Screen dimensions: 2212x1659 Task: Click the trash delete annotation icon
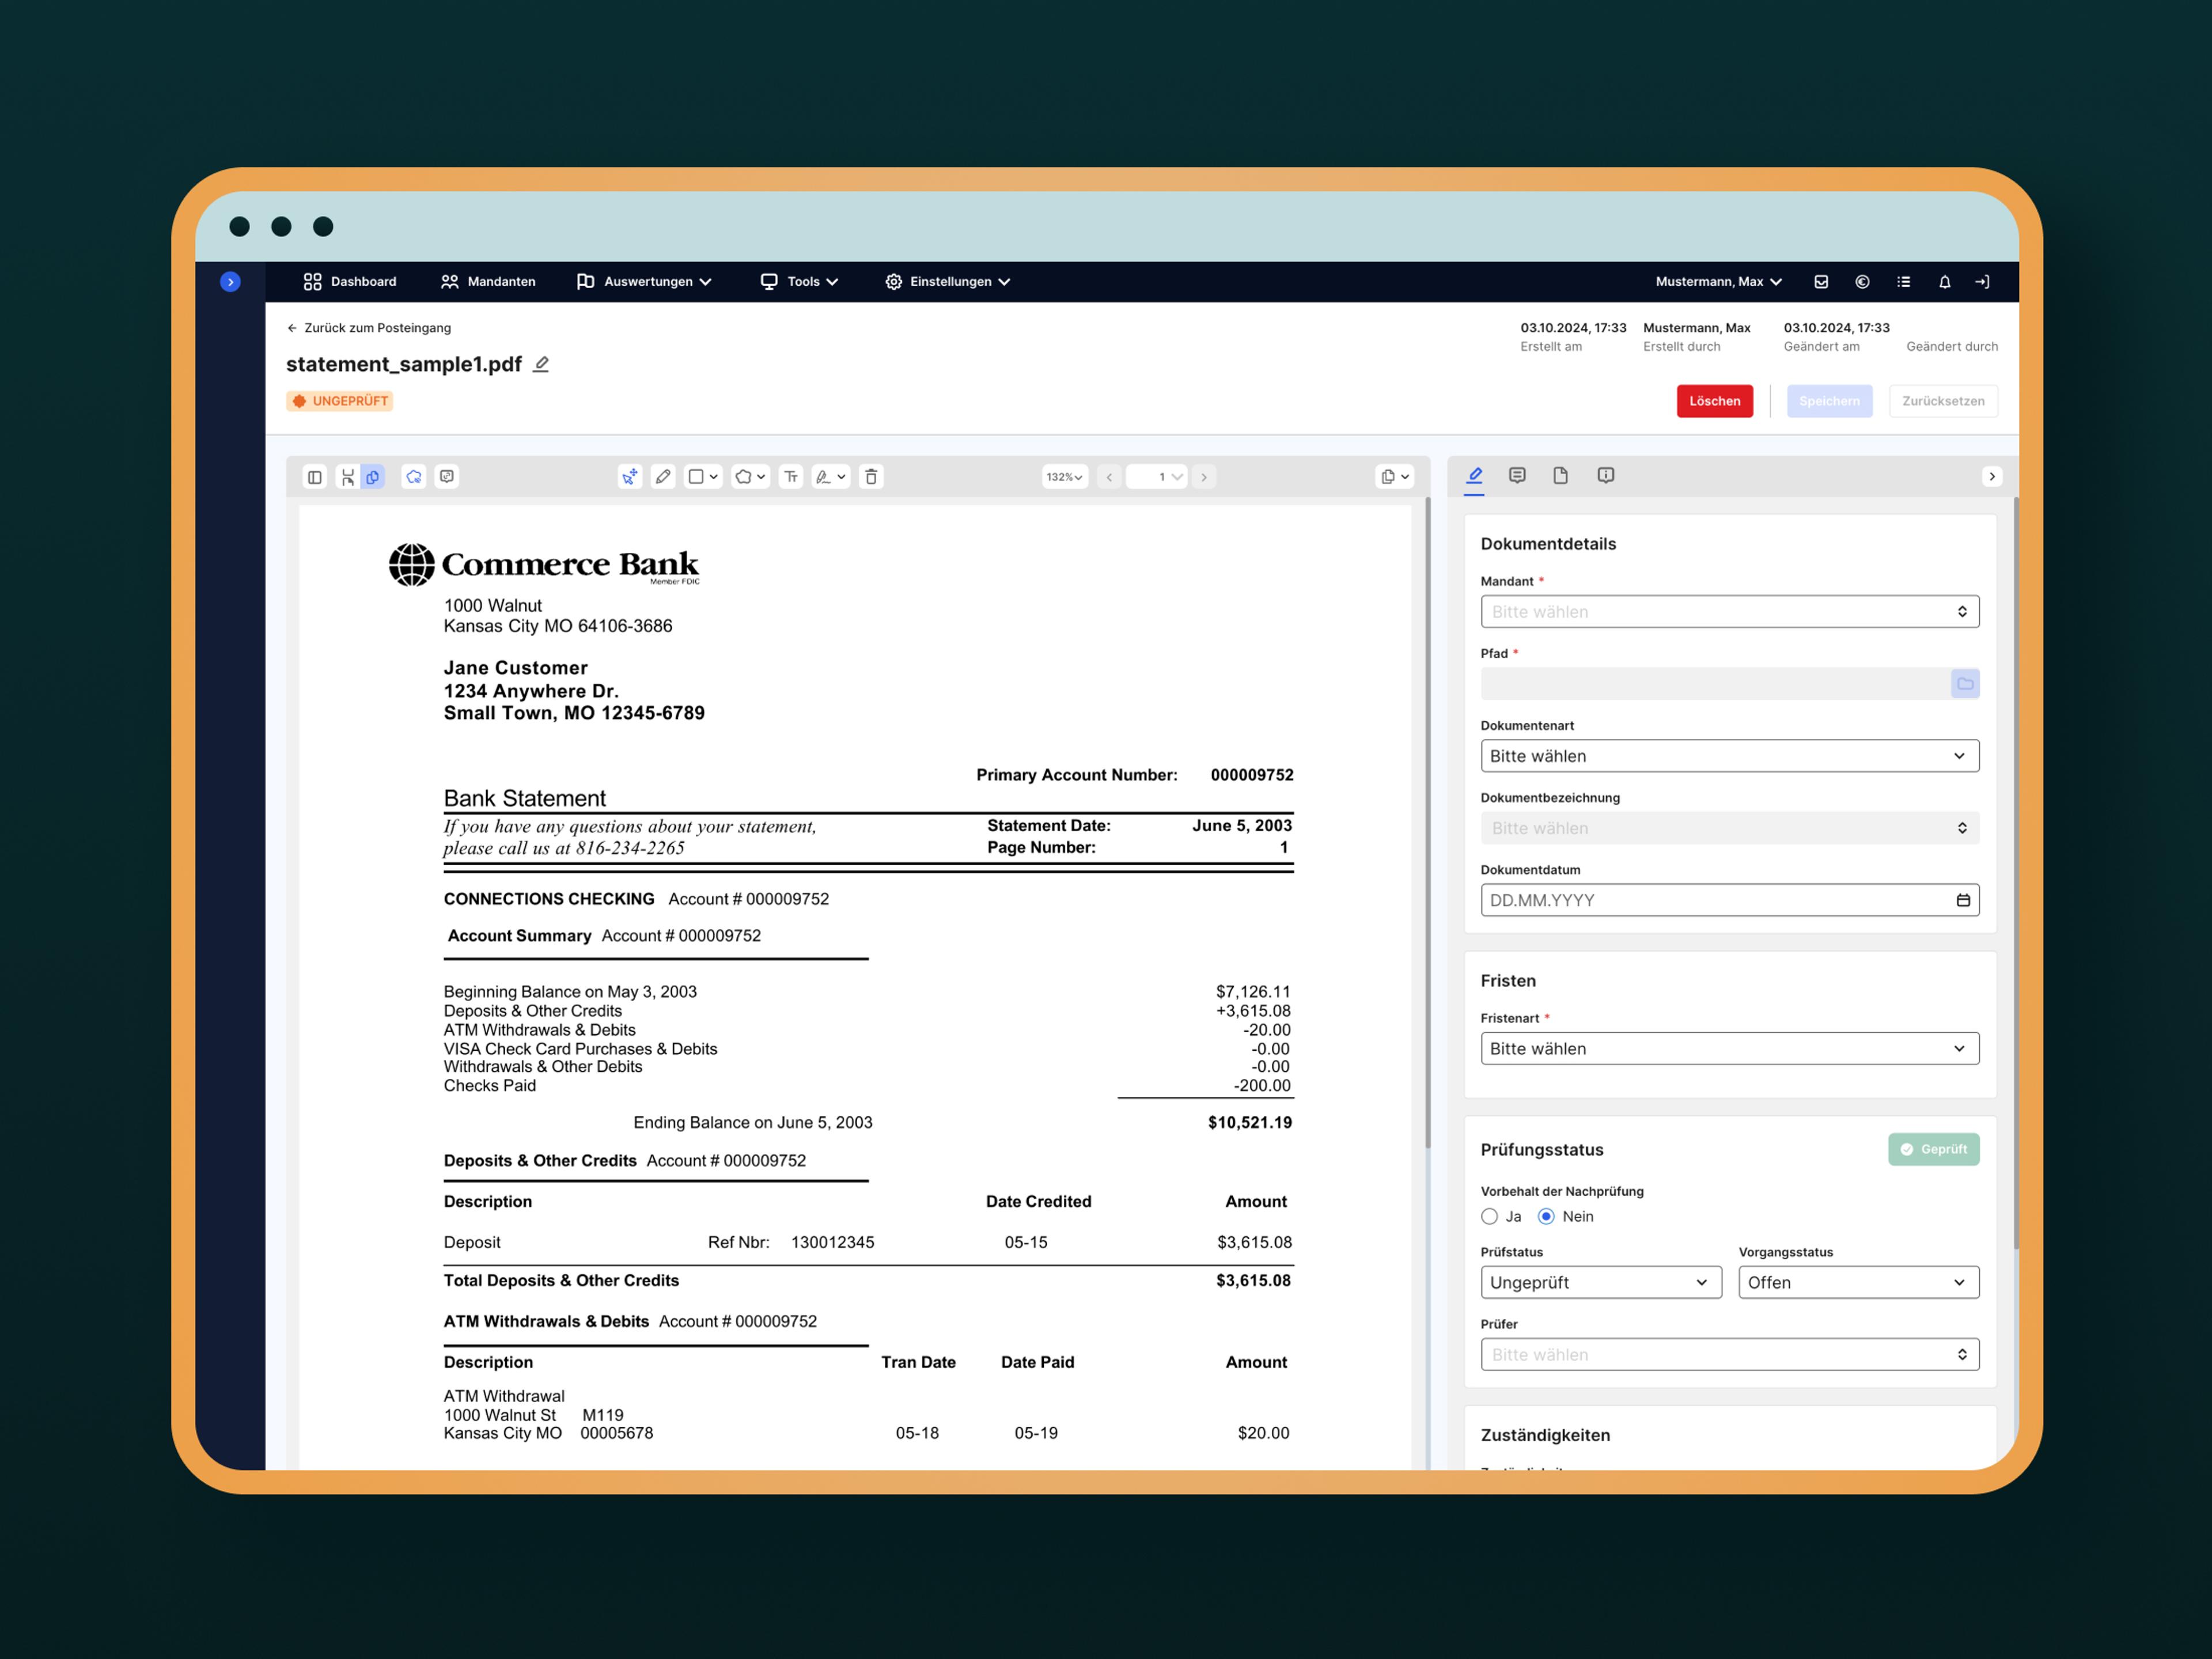point(871,477)
